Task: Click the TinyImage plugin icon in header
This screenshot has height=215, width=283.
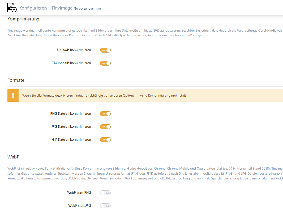Action: pos(12,8)
